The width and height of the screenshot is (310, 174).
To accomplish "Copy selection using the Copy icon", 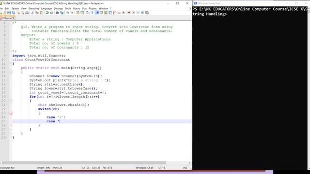I will pyautogui.click(x=37, y=13).
